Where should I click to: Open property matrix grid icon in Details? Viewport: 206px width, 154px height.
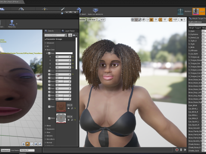pyautogui.click(x=70, y=35)
